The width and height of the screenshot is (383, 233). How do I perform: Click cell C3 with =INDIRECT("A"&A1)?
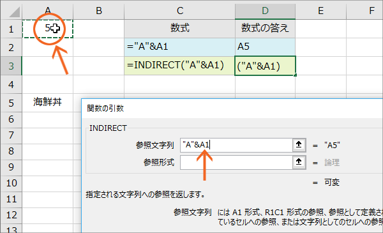point(180,66)
